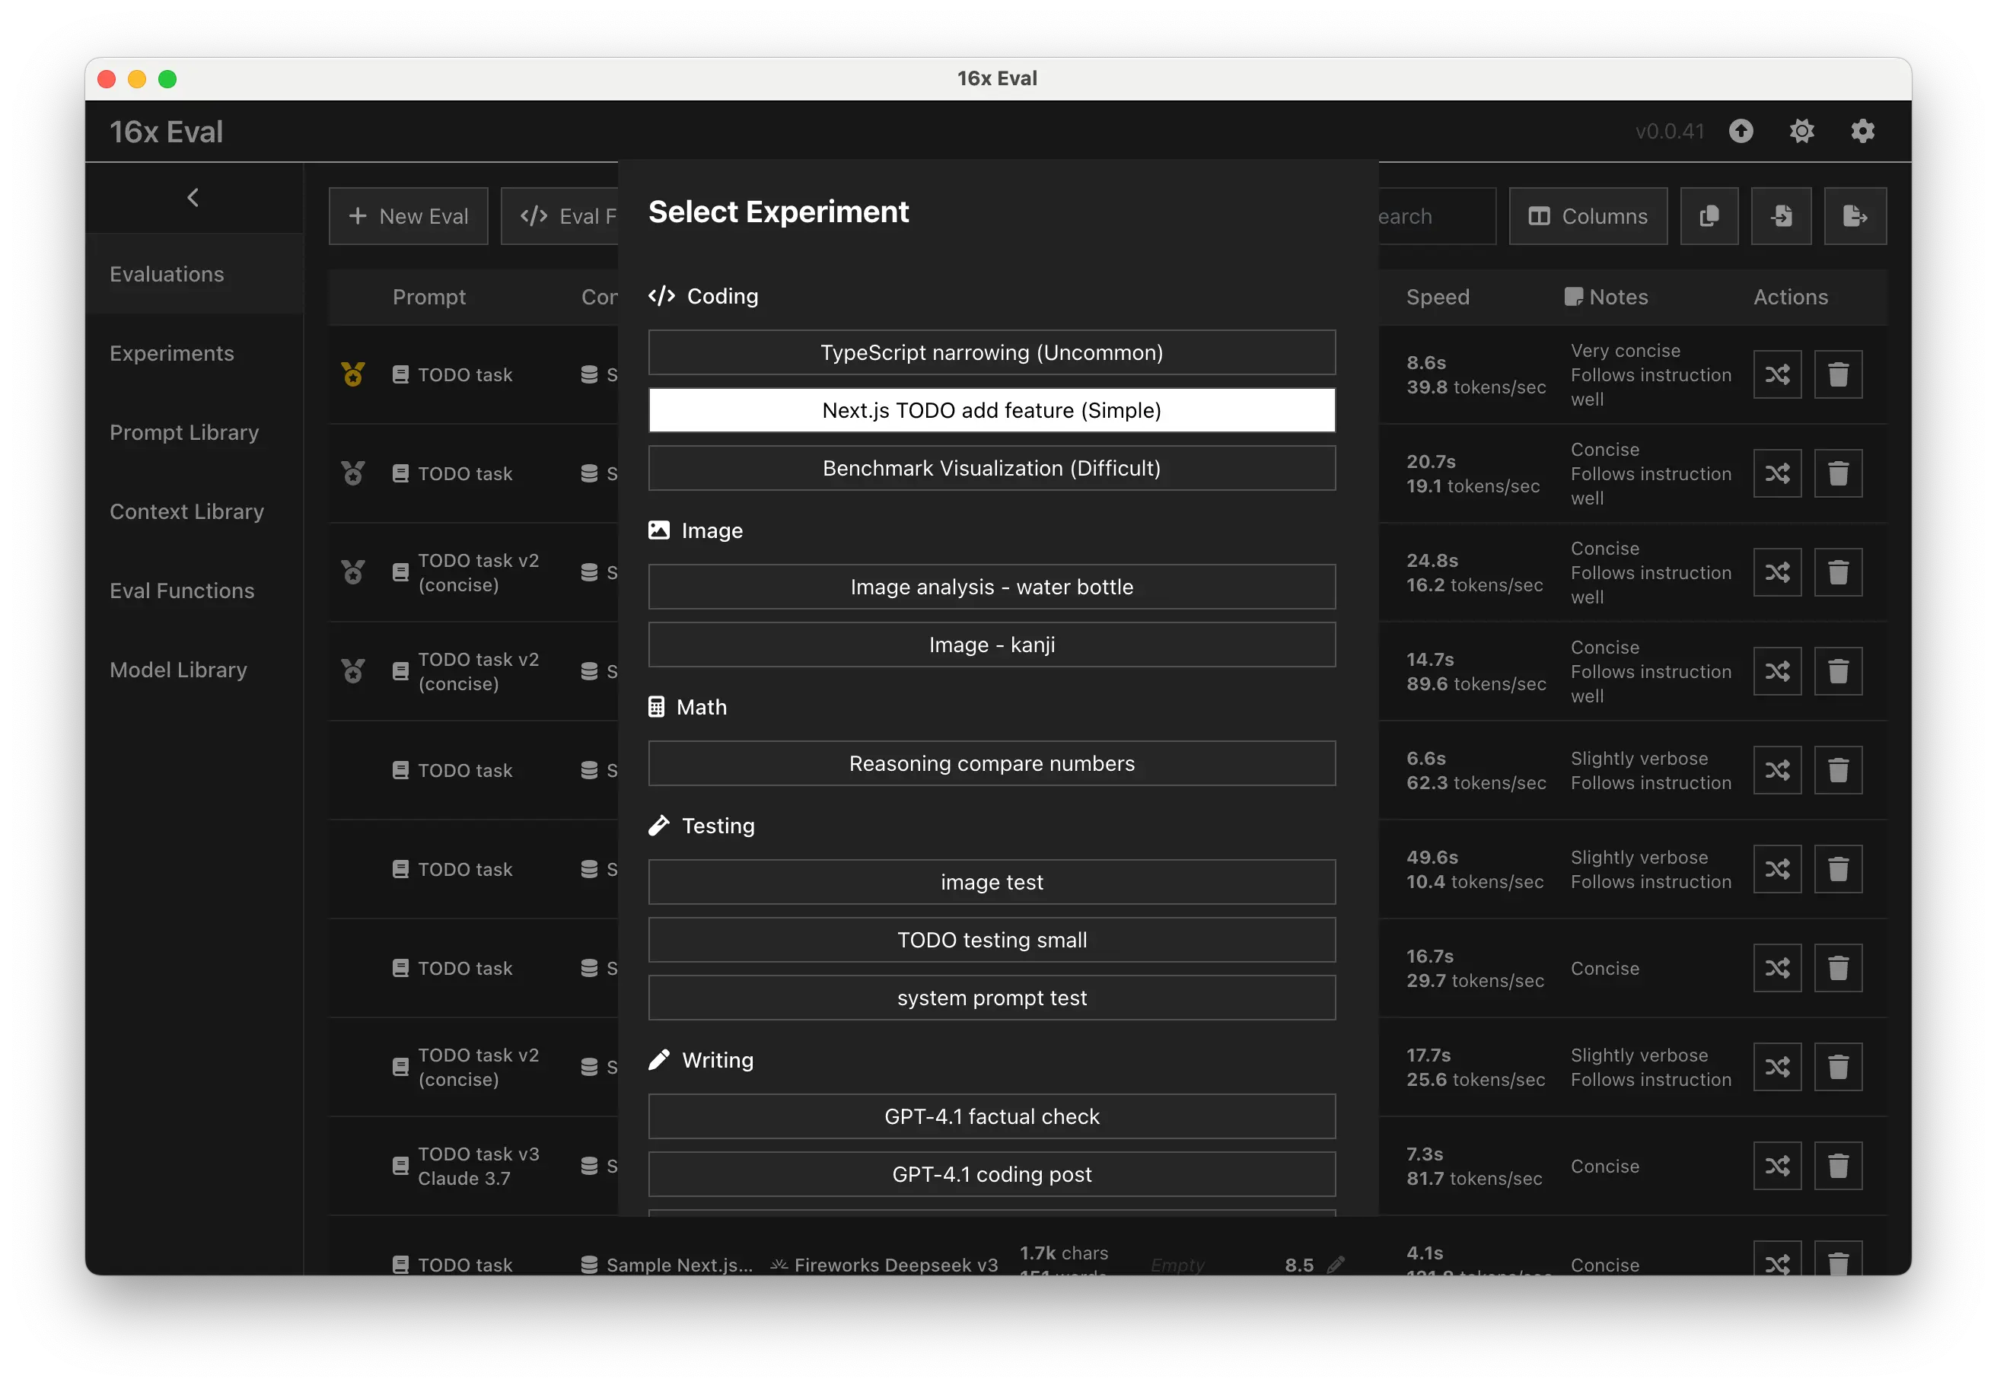The height and width of the screenshot is (1388, 1997).
Task: Click the Prompt column header
Action: 428,297
